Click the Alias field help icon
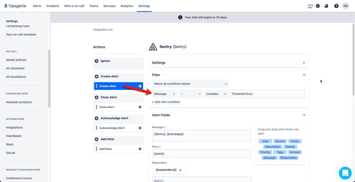Screen dimensions: 355x182 (160, 147)
